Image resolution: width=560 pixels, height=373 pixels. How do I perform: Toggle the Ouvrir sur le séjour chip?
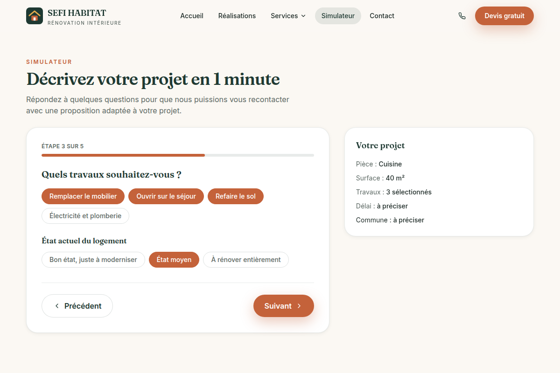point(166,196)
